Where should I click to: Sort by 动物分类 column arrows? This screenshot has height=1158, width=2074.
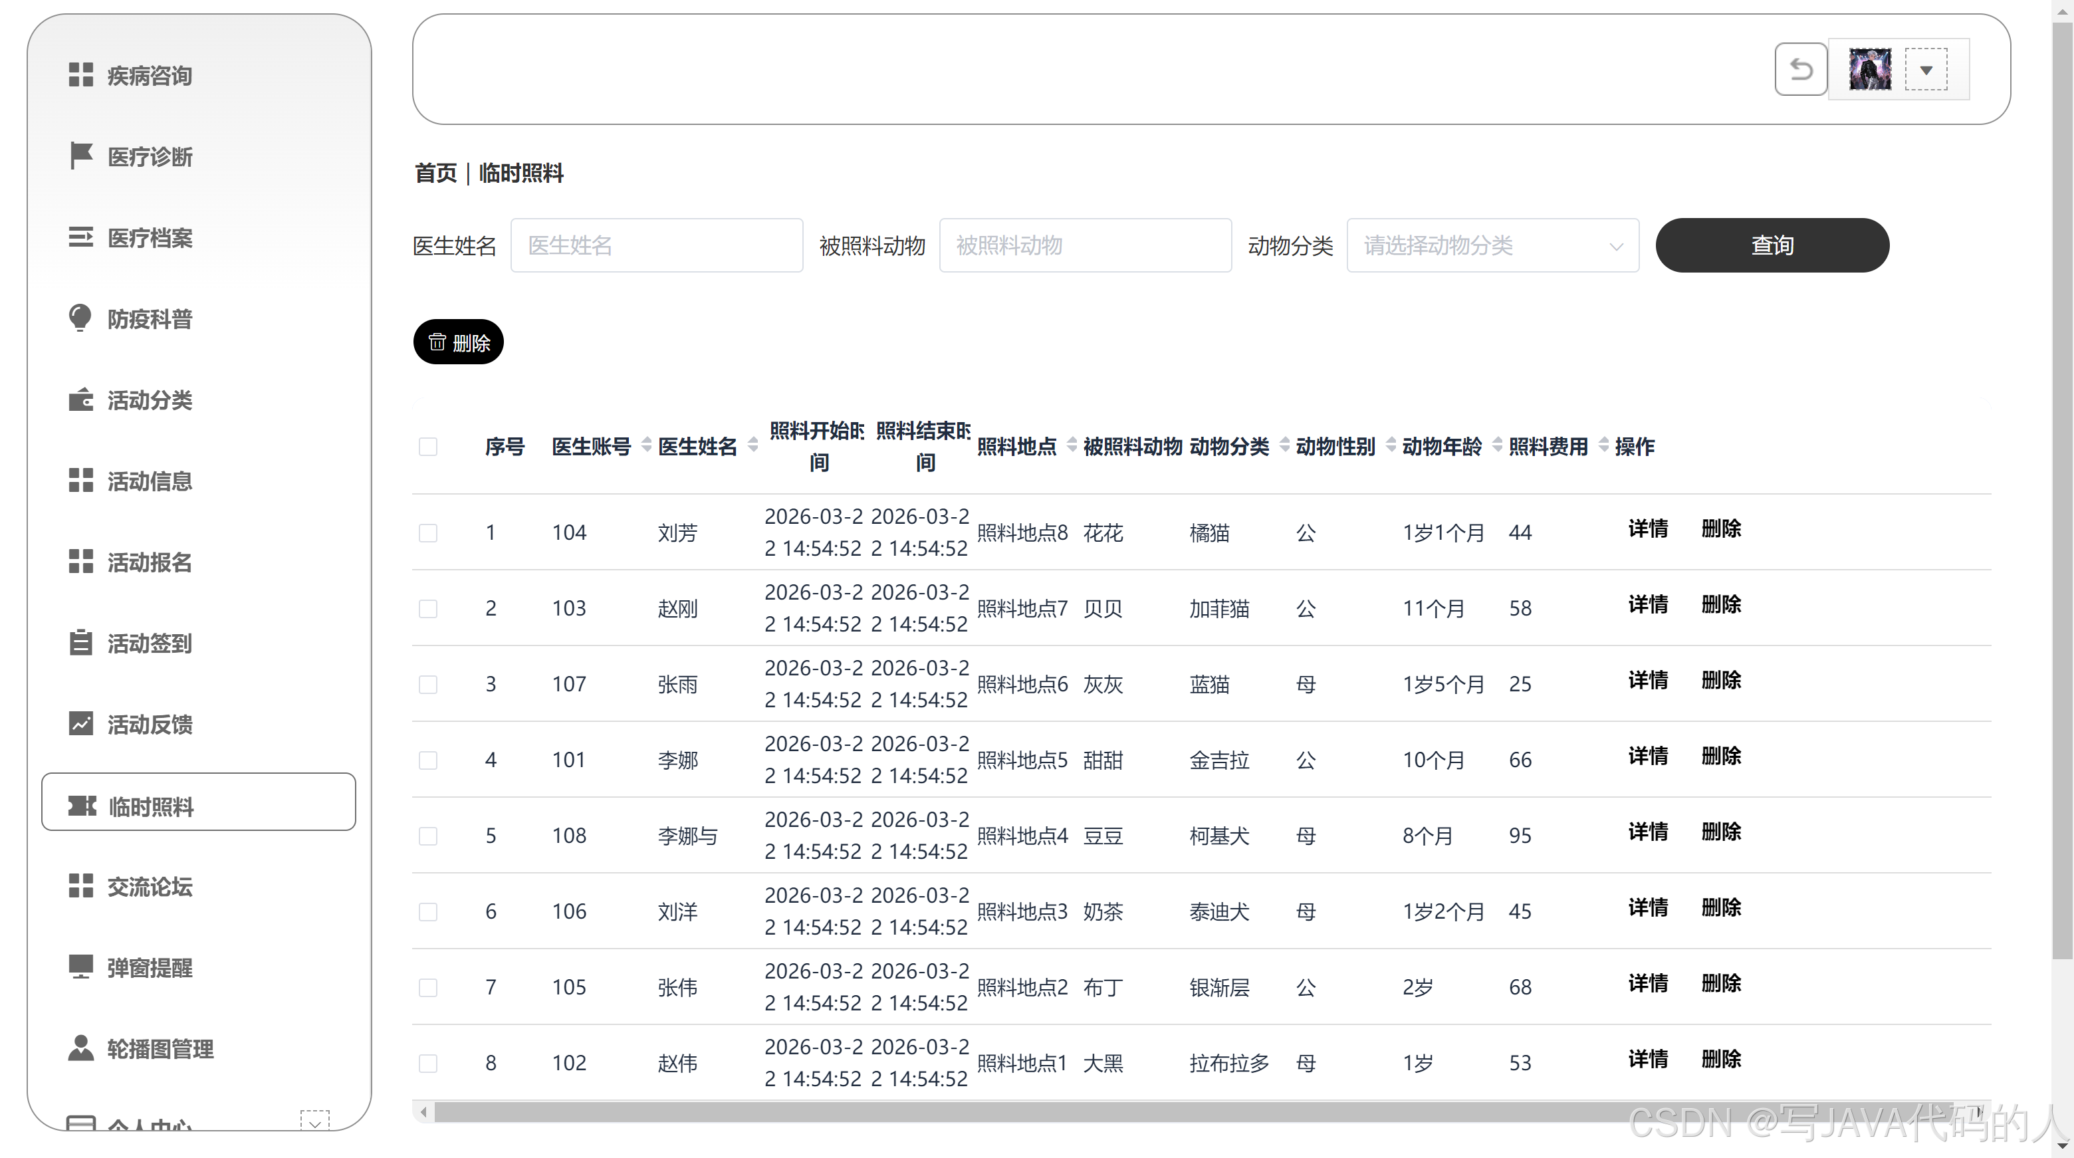(x=1284, y=445)
